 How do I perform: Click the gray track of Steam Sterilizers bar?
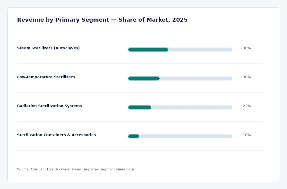pos(200,49)
